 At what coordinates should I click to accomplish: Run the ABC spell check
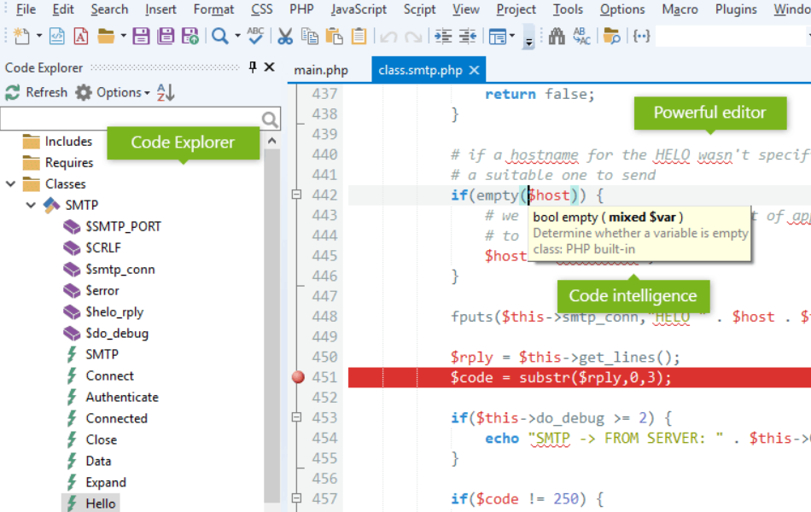255,36
